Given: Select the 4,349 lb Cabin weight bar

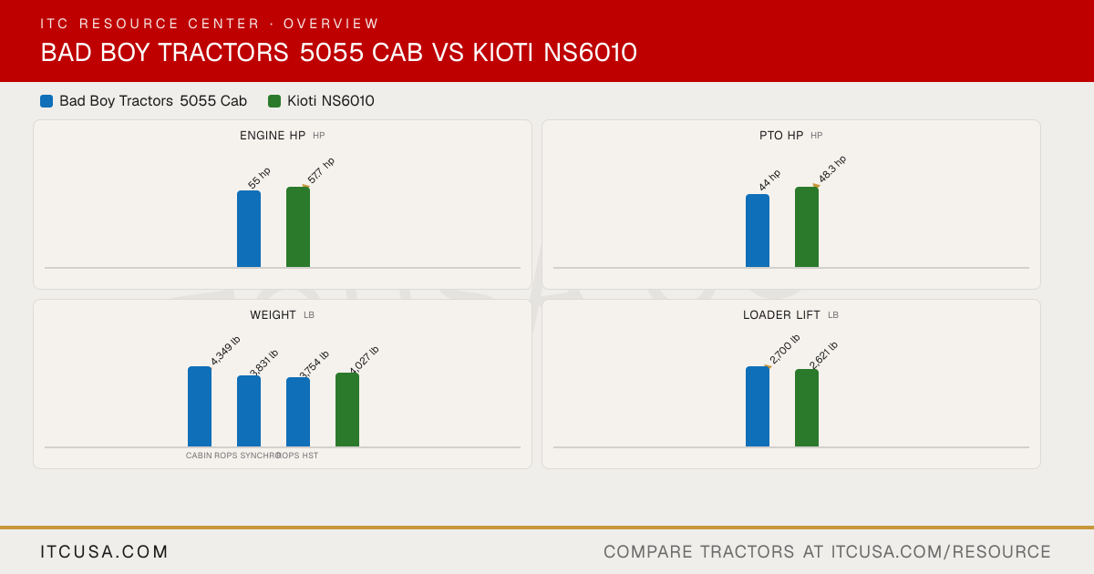Looking at the screenshot, I should click(200, 406).
